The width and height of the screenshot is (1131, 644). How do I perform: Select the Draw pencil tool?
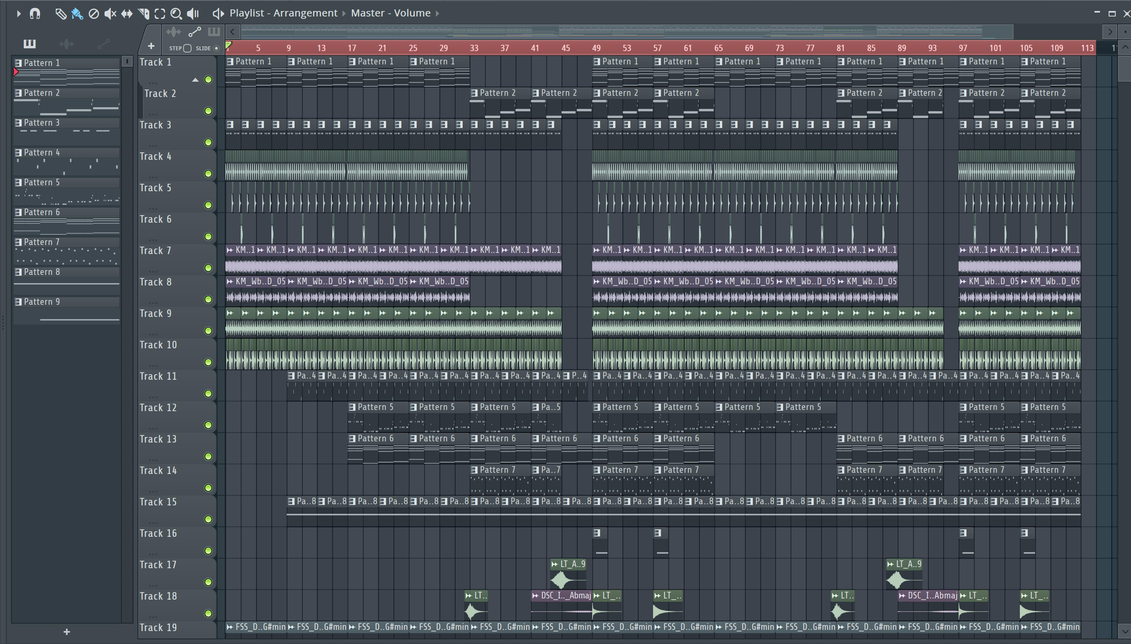coord(60,14)
